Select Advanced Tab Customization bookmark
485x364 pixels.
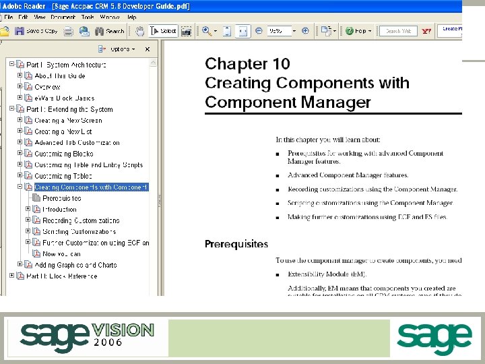[x=77, y=143]
